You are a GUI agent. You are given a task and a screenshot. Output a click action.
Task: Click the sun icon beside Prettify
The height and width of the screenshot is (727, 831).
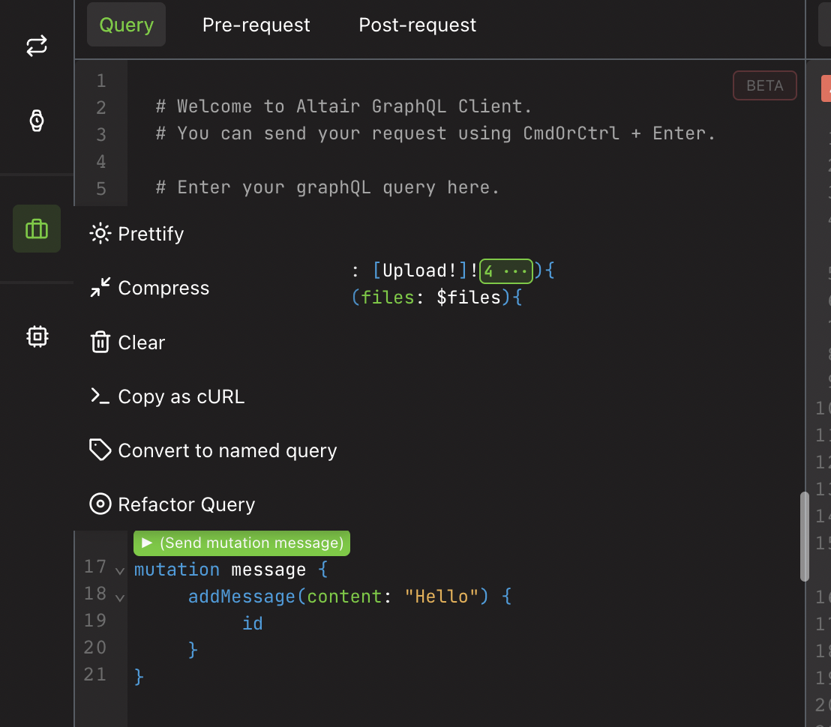[100, 234]
